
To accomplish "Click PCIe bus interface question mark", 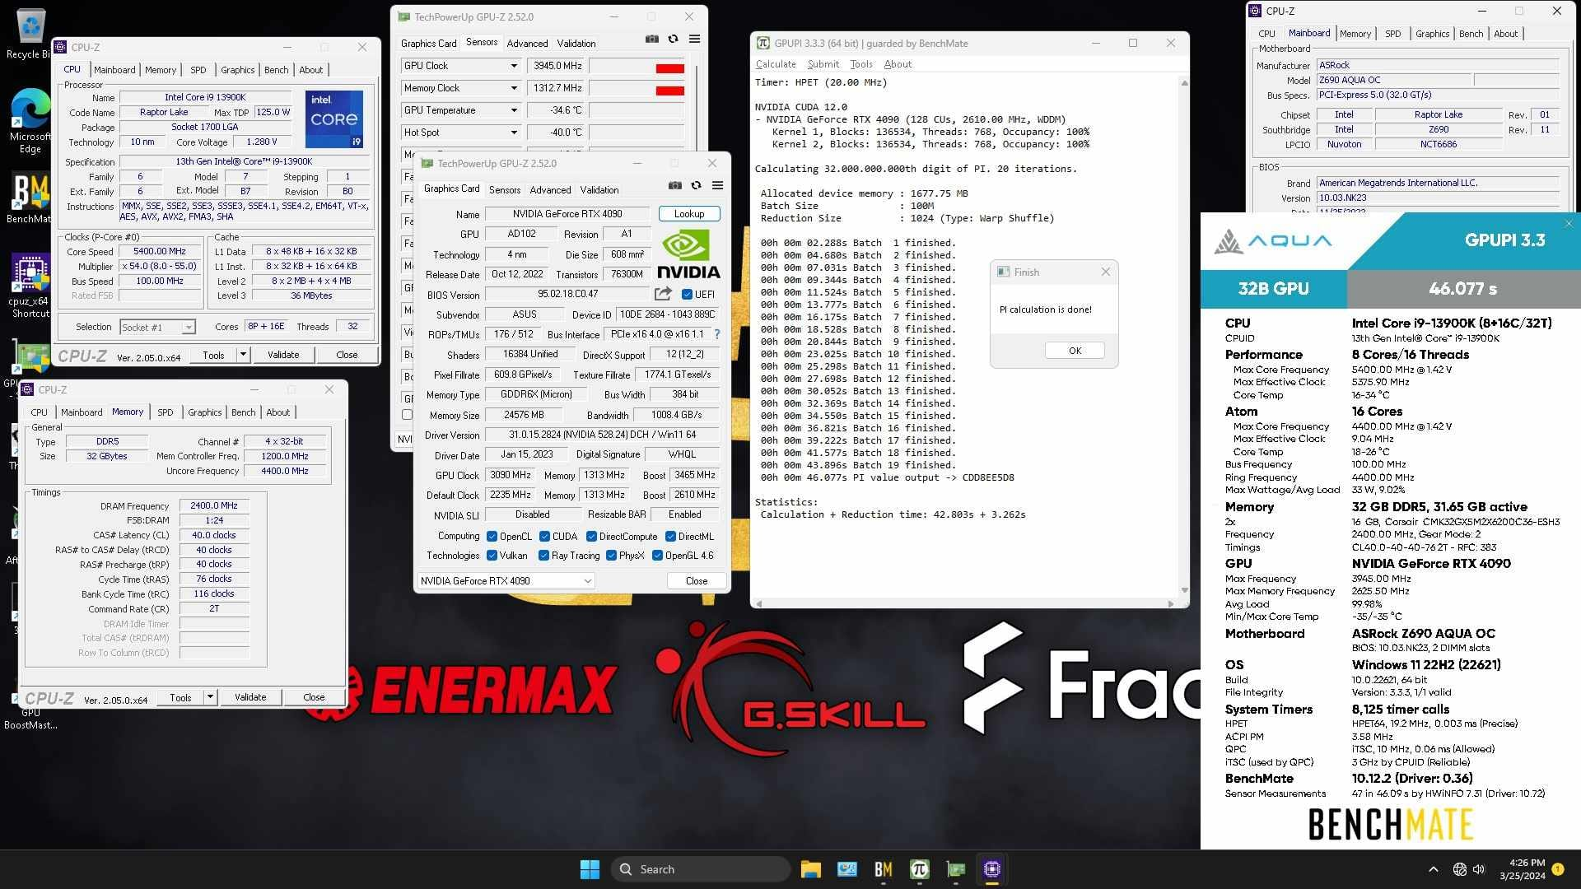I will pos(716,334).
